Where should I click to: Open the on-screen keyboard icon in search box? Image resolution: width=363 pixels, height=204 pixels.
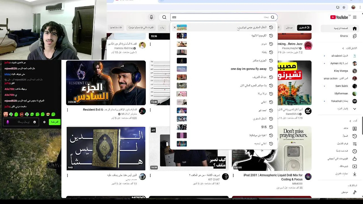click(174, 17)
